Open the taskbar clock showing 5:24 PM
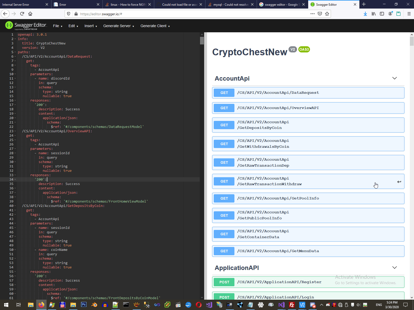The height and width of the screenshot is (310, 414). point(392,305)
